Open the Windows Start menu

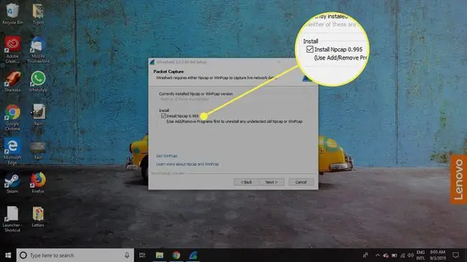click(x=8, y=255)
